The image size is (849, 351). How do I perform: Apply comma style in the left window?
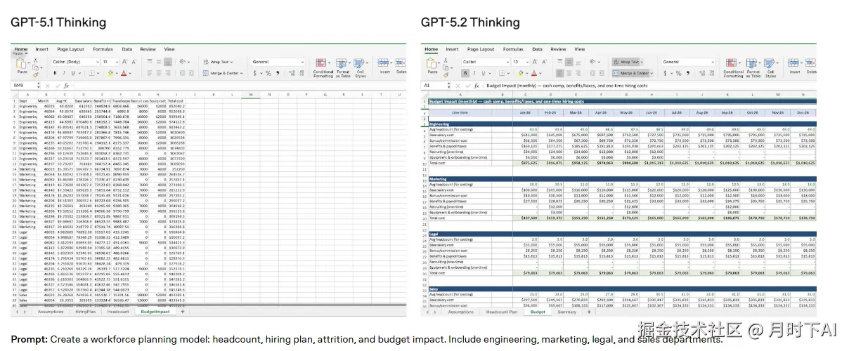click(278, 73)
